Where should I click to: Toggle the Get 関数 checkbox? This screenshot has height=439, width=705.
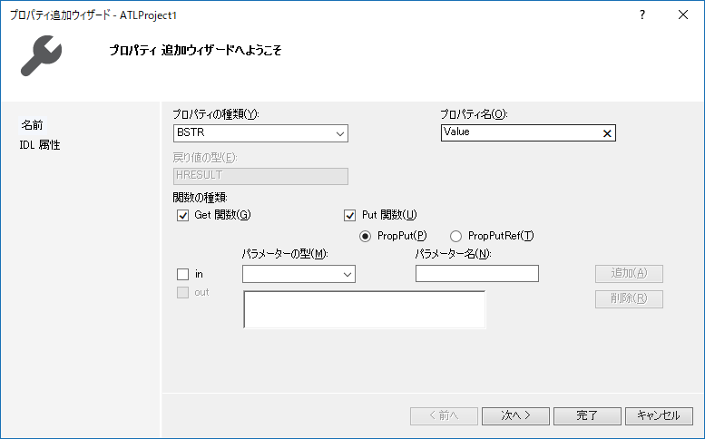[182, 215]
